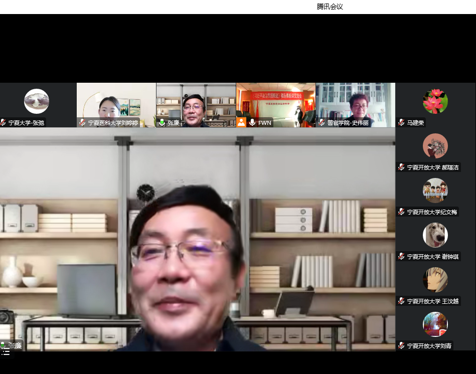The width and height of the screenshot is (476, 374).
Task: Click muted mic icon for 宁夏开放大学 王汶越
Action: tap(401, 301)
